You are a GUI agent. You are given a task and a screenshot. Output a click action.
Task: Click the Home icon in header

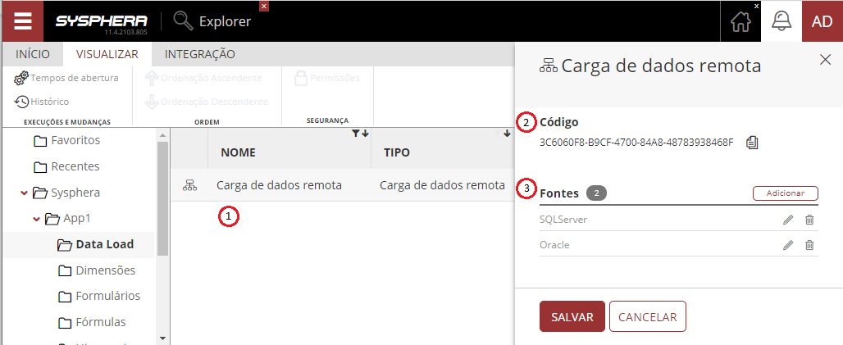click(740, 22)
